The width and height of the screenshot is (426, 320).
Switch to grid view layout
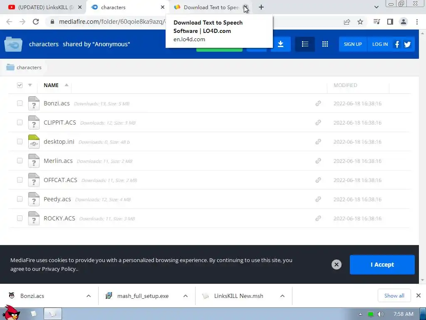coord(325,44)
